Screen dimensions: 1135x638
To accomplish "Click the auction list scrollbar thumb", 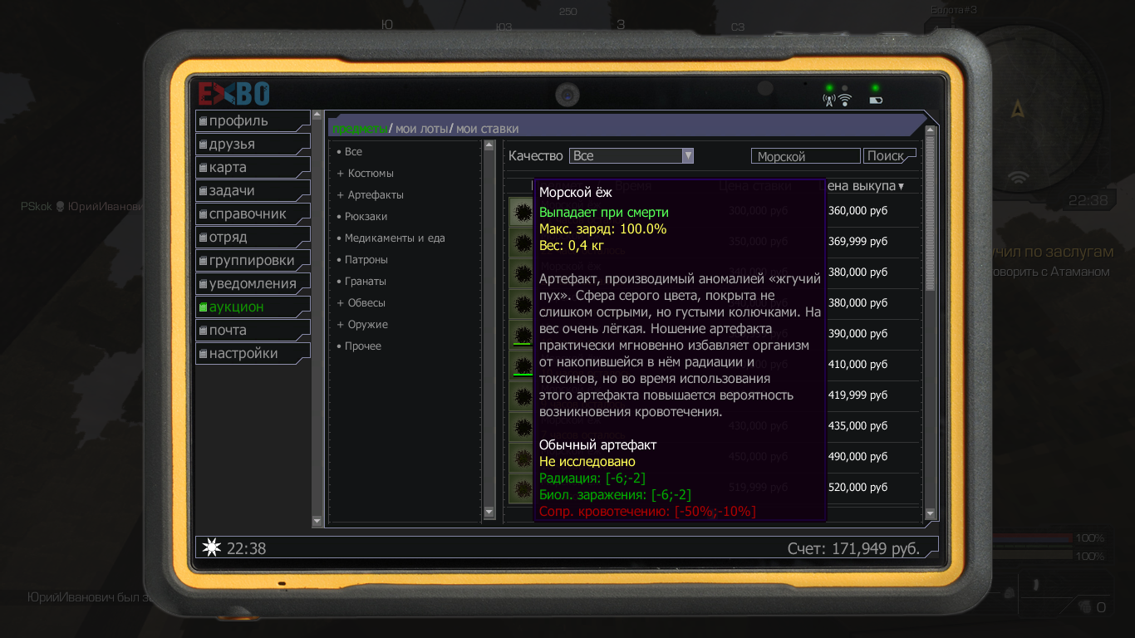I will pyautogui.click(x=931, y=213).
